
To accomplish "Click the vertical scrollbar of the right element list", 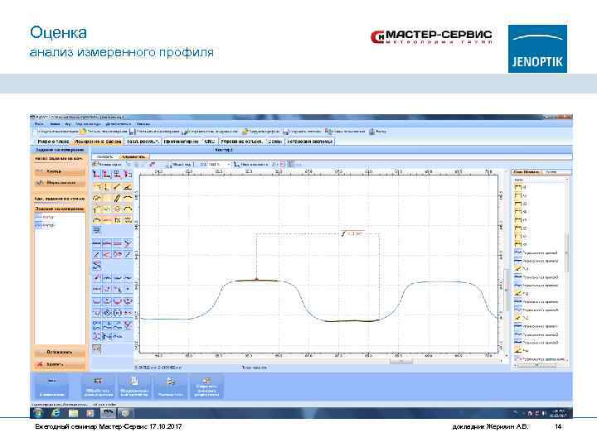I will coord(567,252).
